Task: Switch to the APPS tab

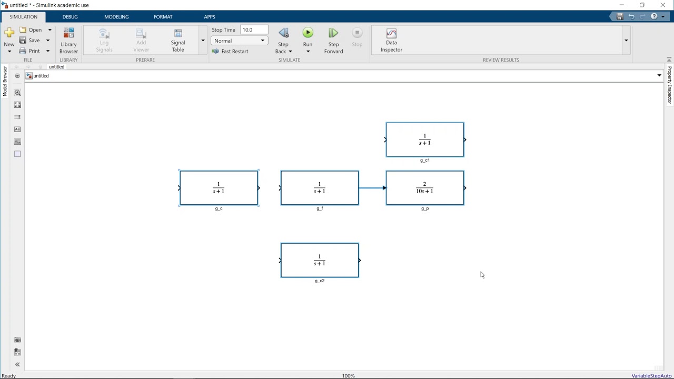Action: [210, 17]
